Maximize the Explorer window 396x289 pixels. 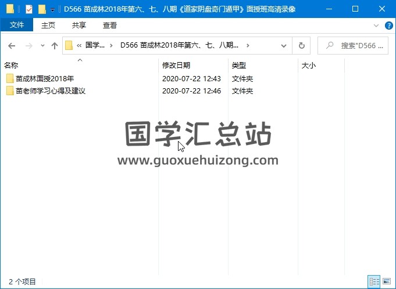(355, 9)
